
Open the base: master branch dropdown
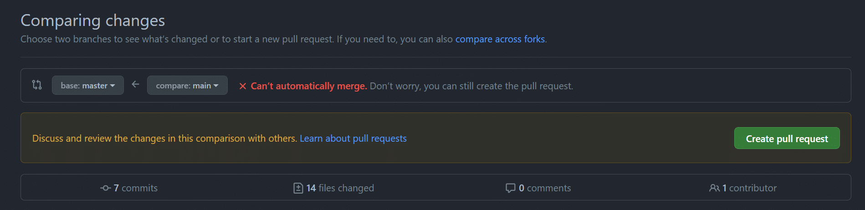click(x=88, y=85)
